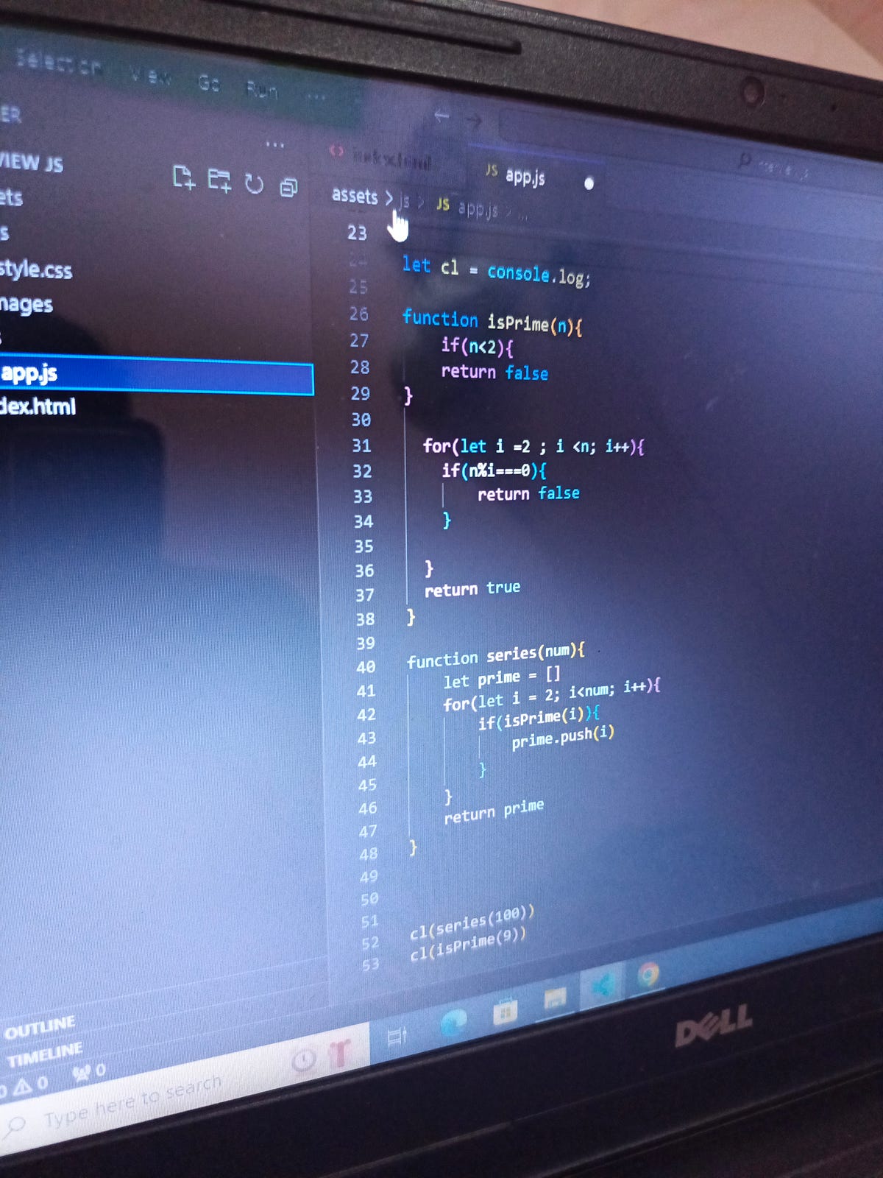Open style.css from the Explorer
The height and width of the screenshot is (1178, 883).
(36, 269)
